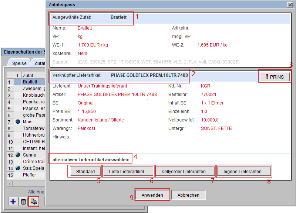Select the Pfeffer ingredient row
The image size is (296, 213).
point(30,175)
